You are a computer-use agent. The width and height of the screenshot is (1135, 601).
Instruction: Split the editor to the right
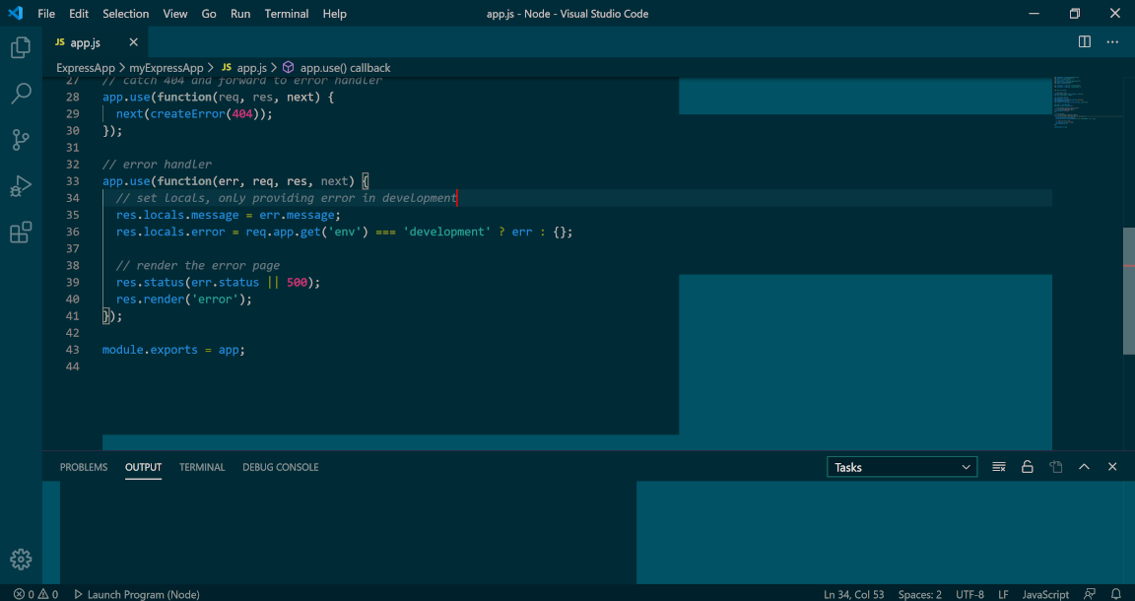pyautogui.click(x=1085, y=42)
